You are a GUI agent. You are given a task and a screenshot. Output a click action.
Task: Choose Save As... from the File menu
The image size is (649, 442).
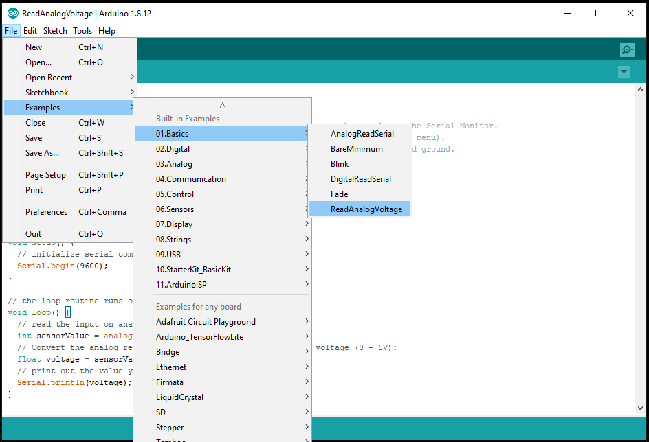coord(69,153)
